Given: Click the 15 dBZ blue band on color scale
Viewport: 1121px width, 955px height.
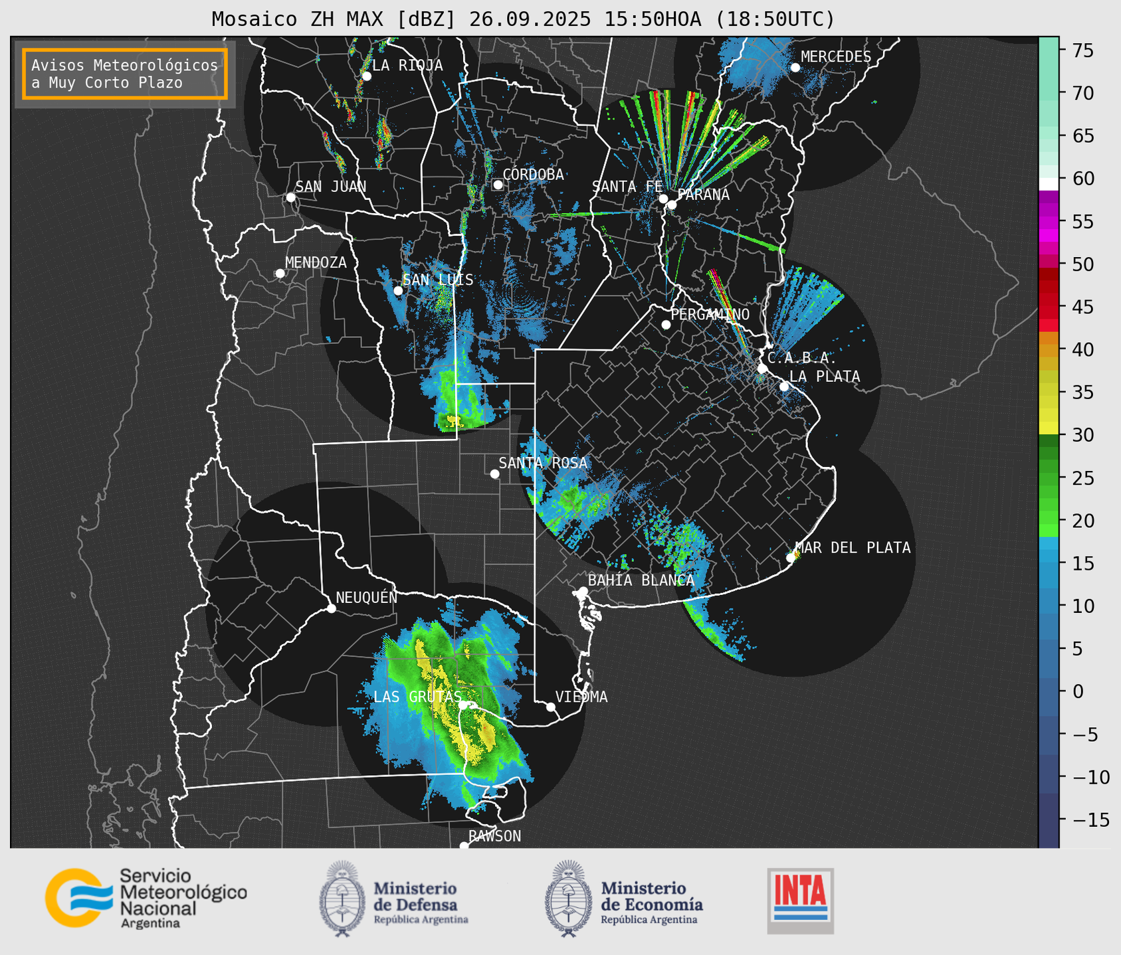Looking at the screenshot, I should pyautogui.click(x=1049, y=563).
